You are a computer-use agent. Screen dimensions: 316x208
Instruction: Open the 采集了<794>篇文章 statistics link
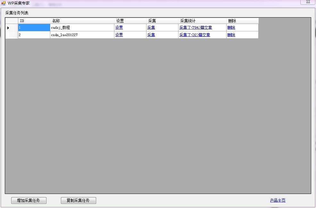pos(195,28)
